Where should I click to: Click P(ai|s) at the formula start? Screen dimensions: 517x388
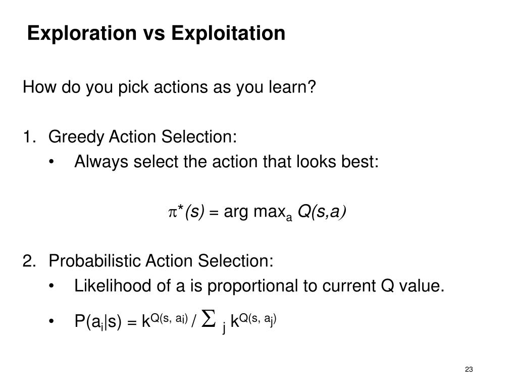(x=98, y=321)
